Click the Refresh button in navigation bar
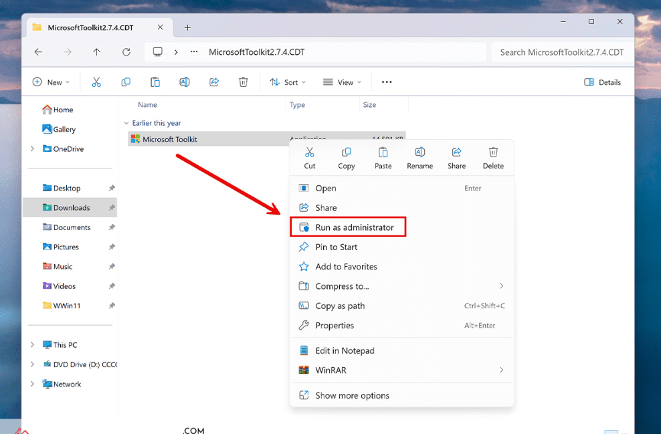The image size is (661, 434). (x=126, y=52)
